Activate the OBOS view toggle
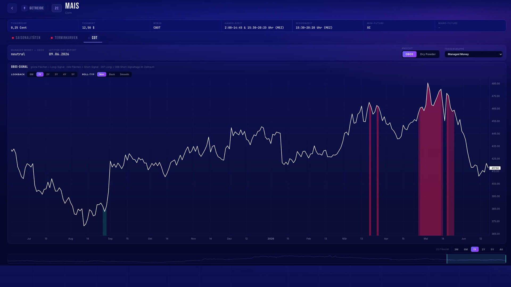511x287 pixels. coord(409,54)
